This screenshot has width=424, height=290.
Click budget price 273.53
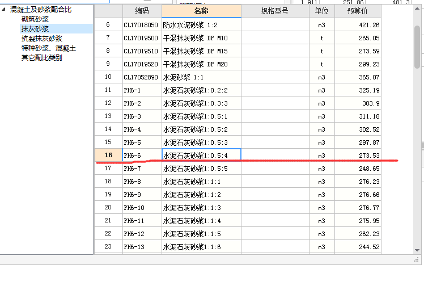pyautogui.click(x=358, y=155)
